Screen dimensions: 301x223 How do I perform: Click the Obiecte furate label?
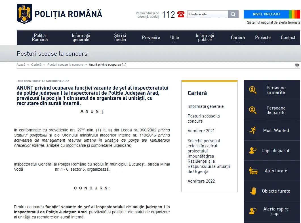(x=276, y=191)
